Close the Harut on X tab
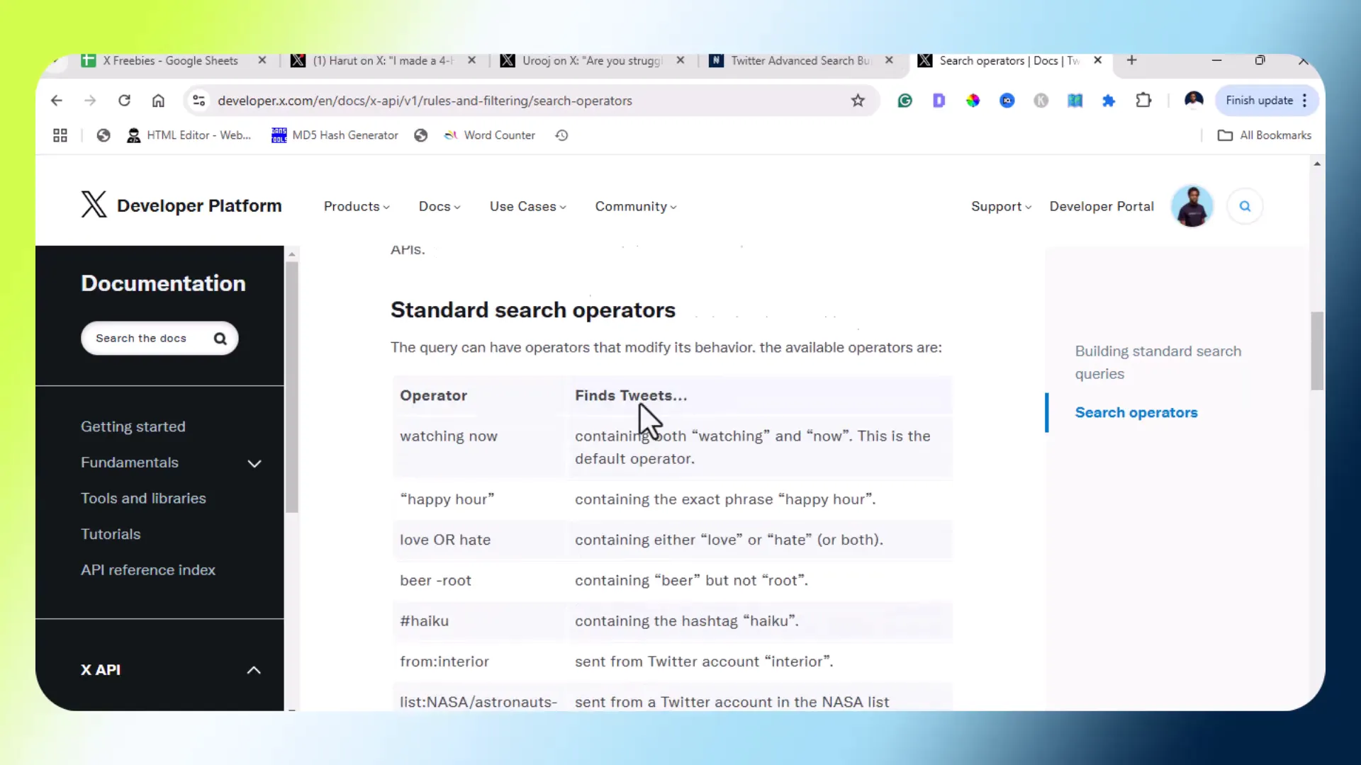The width and height of the screenshot is (1361, 765). (x=472, y=60)
